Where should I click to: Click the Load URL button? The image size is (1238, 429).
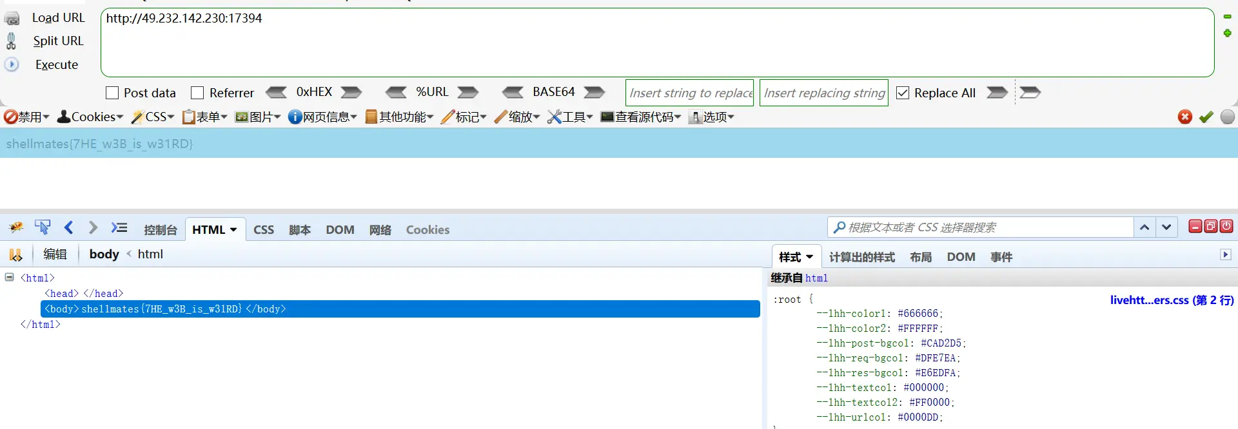tap(58, 18)
